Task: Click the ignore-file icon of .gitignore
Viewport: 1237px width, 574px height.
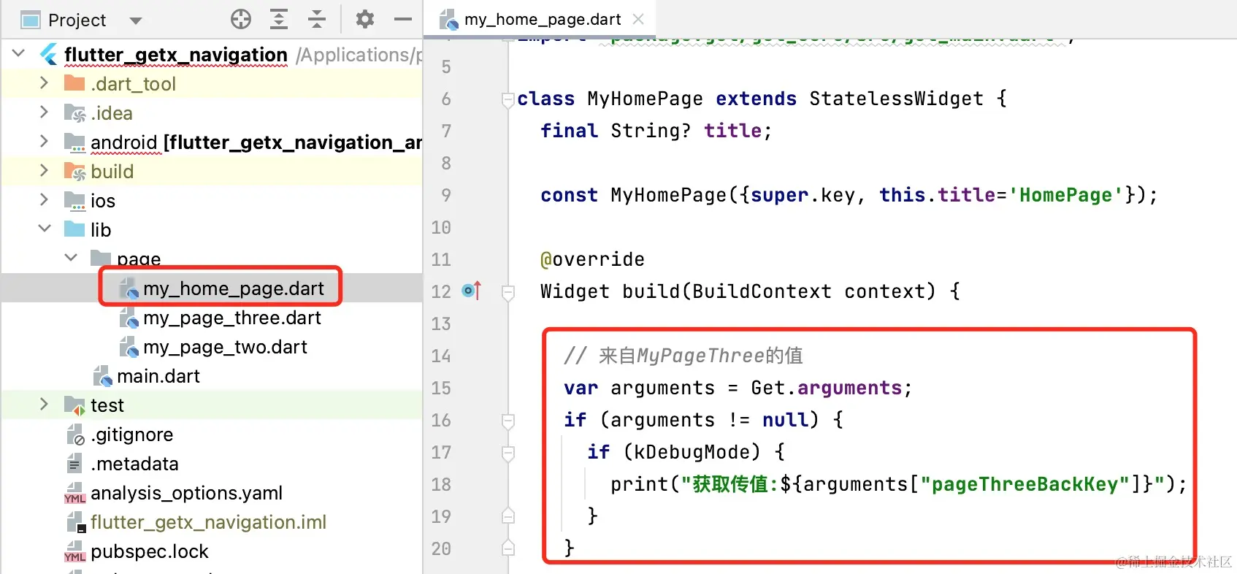Action: (76, 435)
